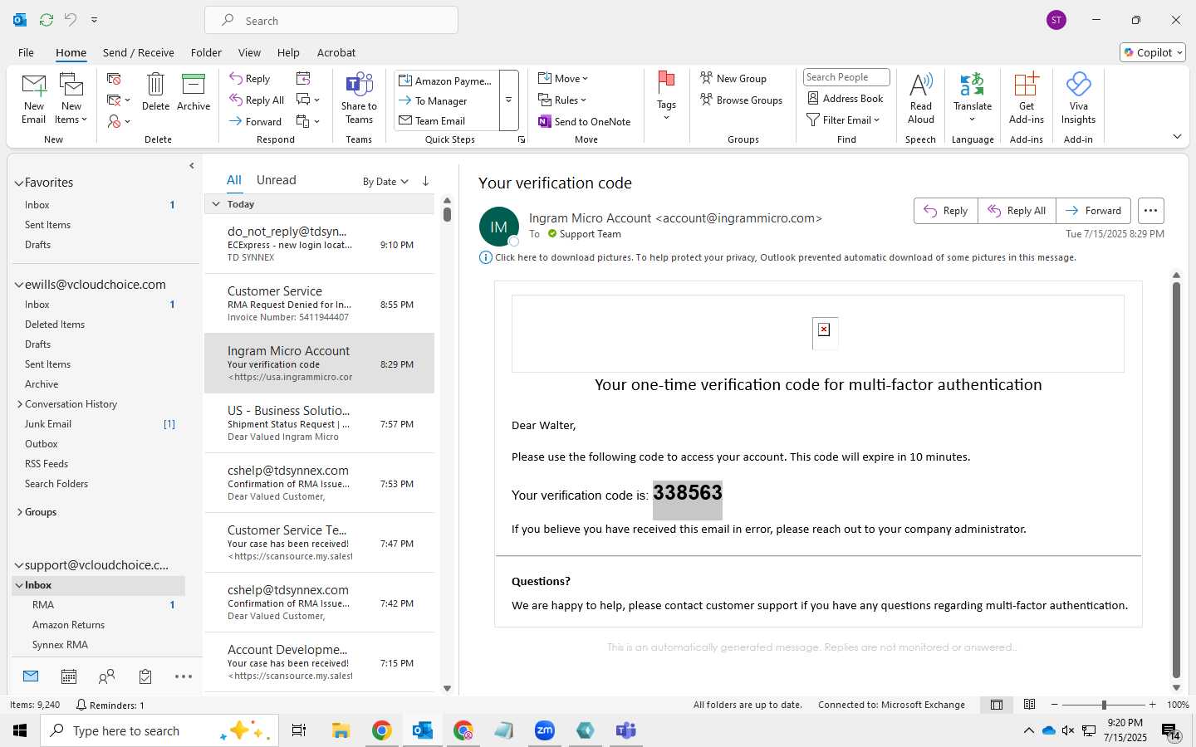Open Microsoft Teams from the taskbar
The image size is (1196, 747).
[625, 730]
